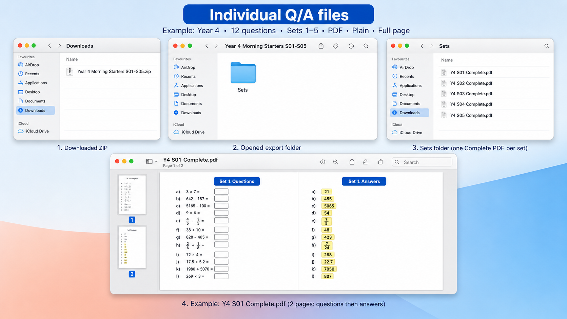567x319 pixels.
Task: Open iCloud Drive in the Downloads window sidebar
Action: pyautogui.click(x=33, y=131)
